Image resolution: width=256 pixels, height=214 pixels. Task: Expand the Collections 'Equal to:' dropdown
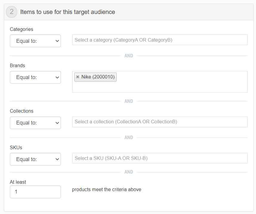(x=35, y=123)
